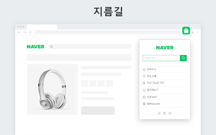Image resolution: width=216 pixels, height=135 pixels.
Task: Click the browser address bar
Action: 108,32
